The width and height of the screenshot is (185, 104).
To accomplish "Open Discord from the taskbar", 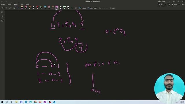I will pyautogui.click(x=21, y=102).
